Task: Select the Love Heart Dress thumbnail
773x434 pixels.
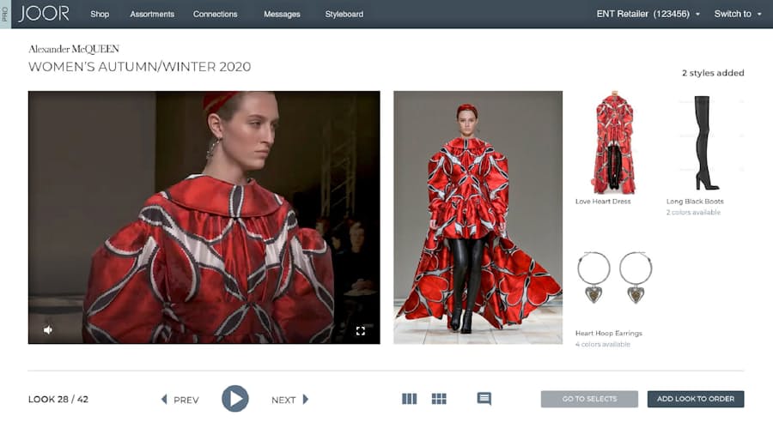Action: pyautogui.click(x=613, y=142)
